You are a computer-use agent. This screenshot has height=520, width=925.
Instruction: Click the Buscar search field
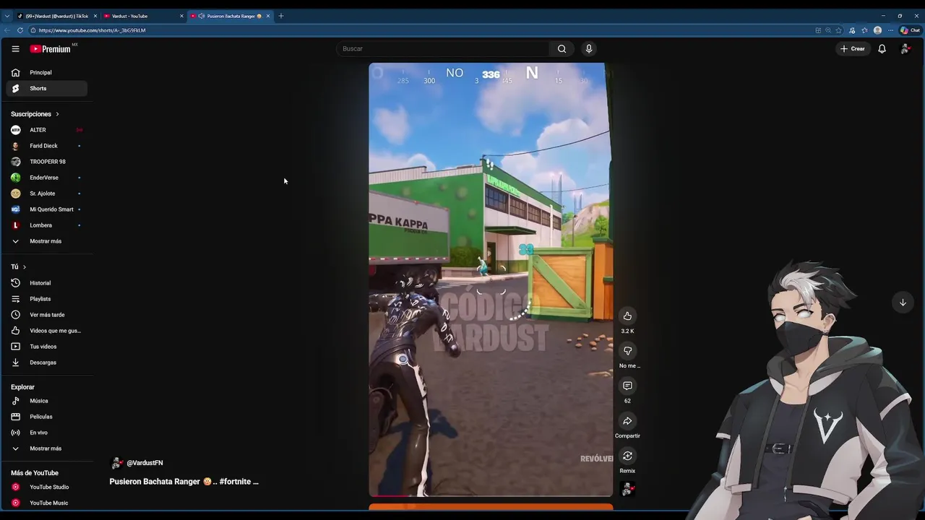click(x=442, y=48)
